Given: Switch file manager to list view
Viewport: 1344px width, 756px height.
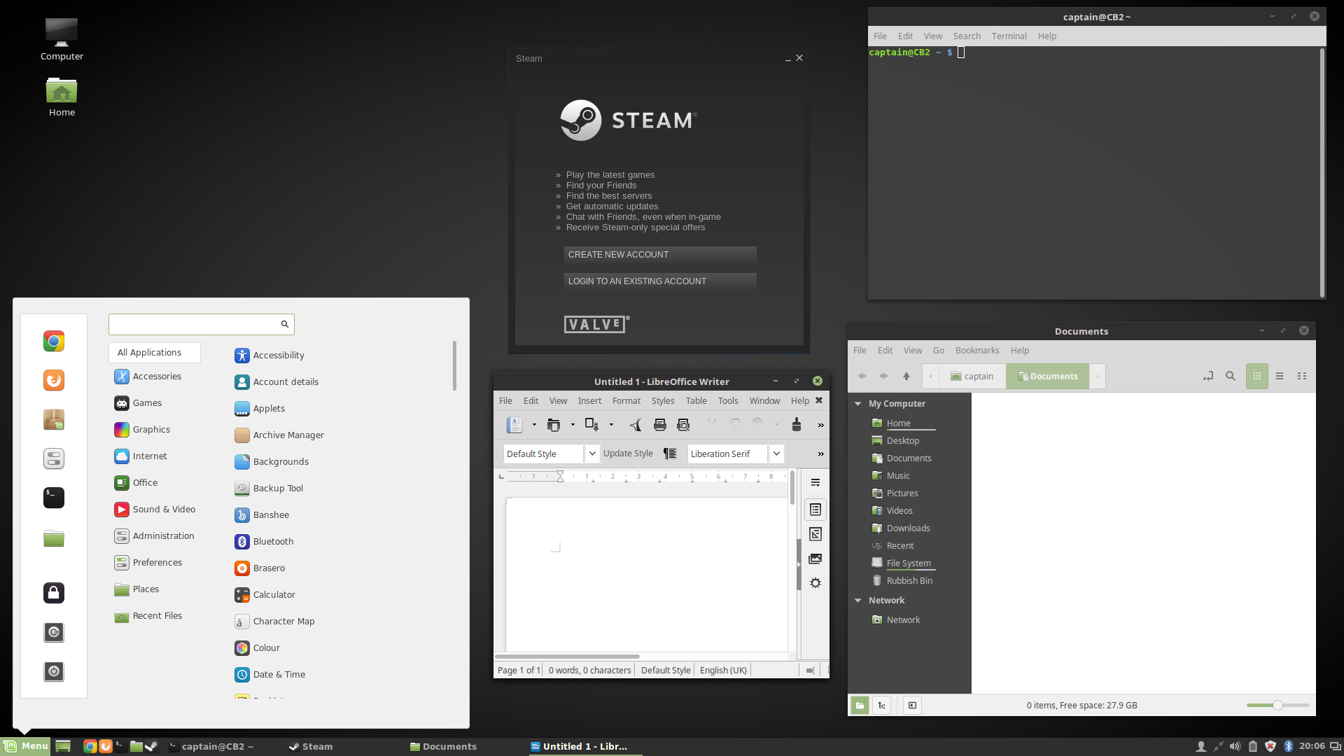Looking at the screenshot, I should point(1280,376).
